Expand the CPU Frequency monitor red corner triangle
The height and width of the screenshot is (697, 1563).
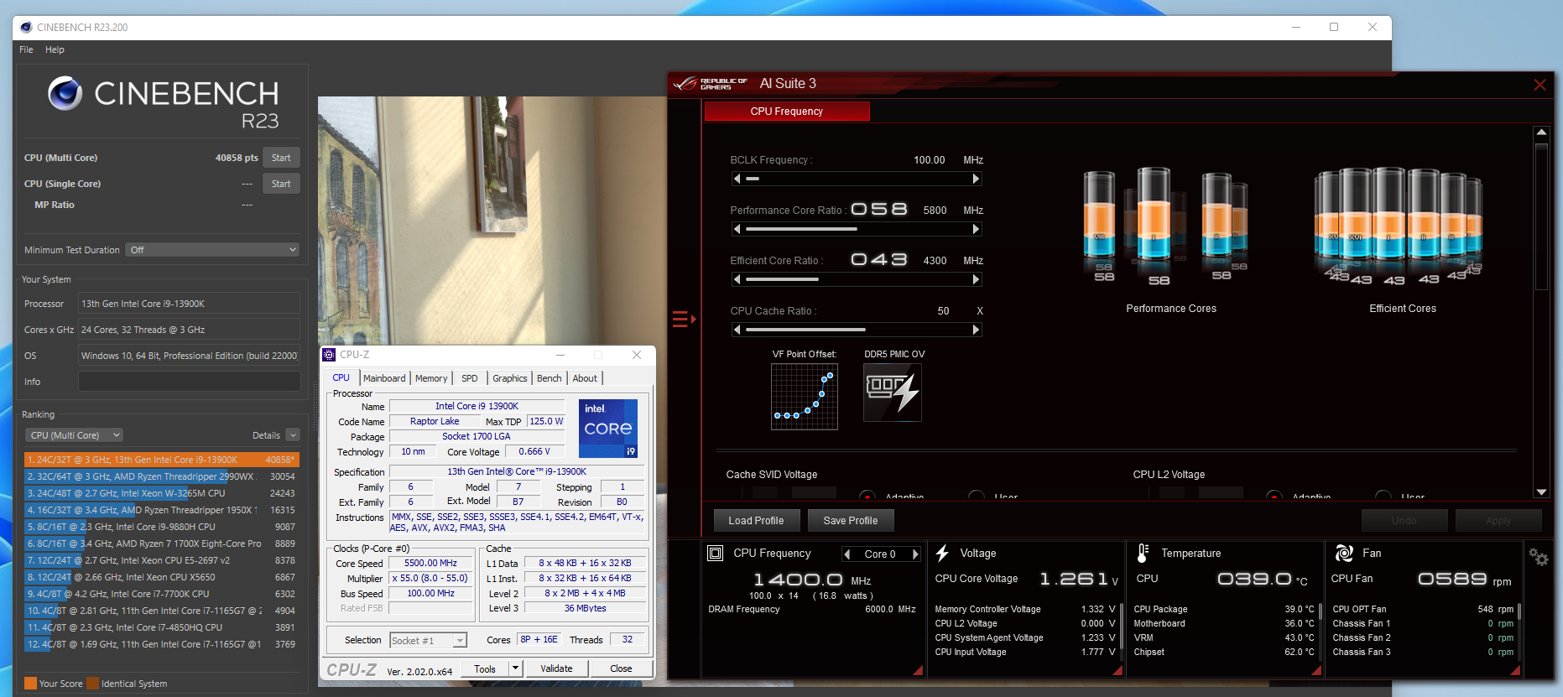pyautogui.click(x=918, y=670)
